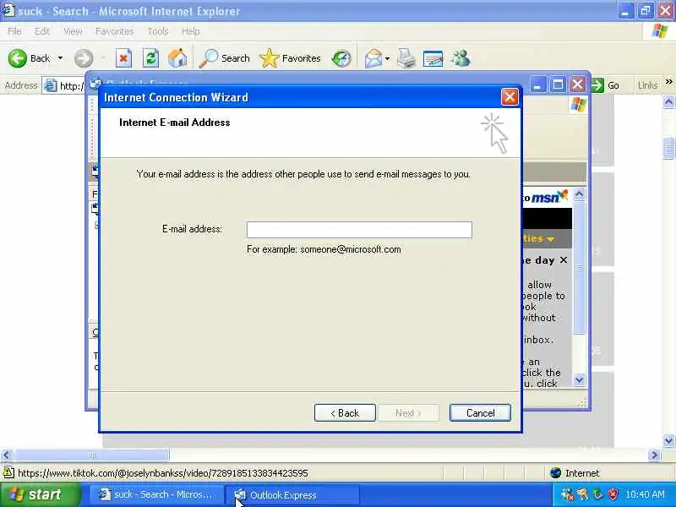Click the Mail envelope icon in toolbar

pos(373,58)
